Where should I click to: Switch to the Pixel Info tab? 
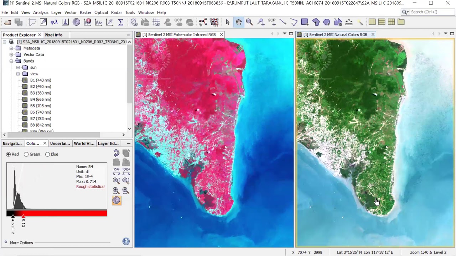click(x=53, y=35)
